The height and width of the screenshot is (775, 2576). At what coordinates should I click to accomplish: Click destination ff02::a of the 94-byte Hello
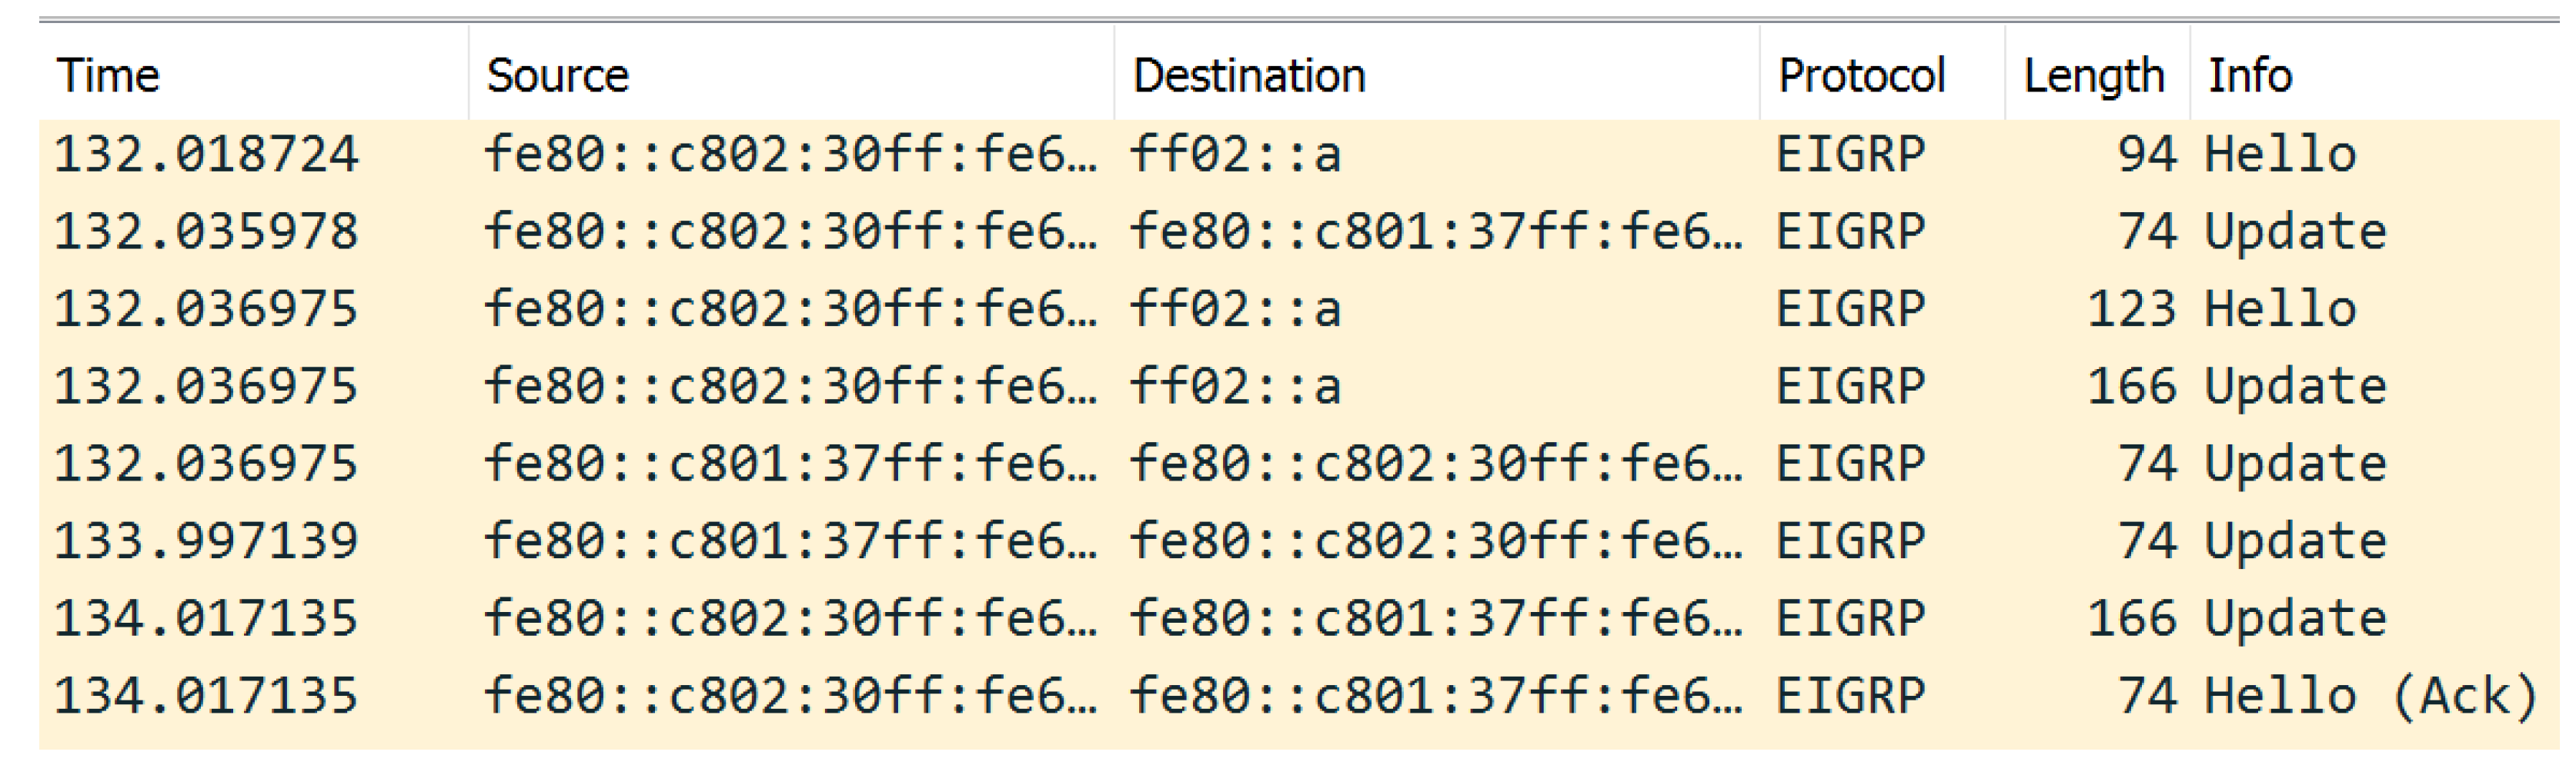click(1235, 155)
